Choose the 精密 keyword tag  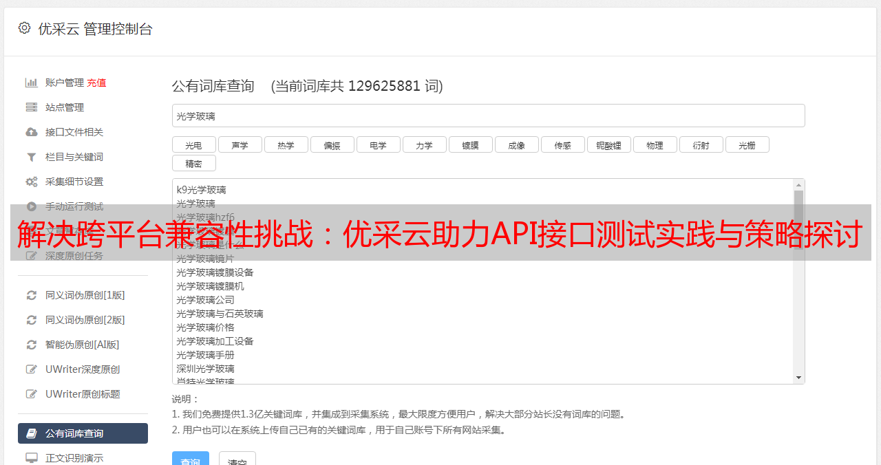pyautogui.click(x=194, y=163)
